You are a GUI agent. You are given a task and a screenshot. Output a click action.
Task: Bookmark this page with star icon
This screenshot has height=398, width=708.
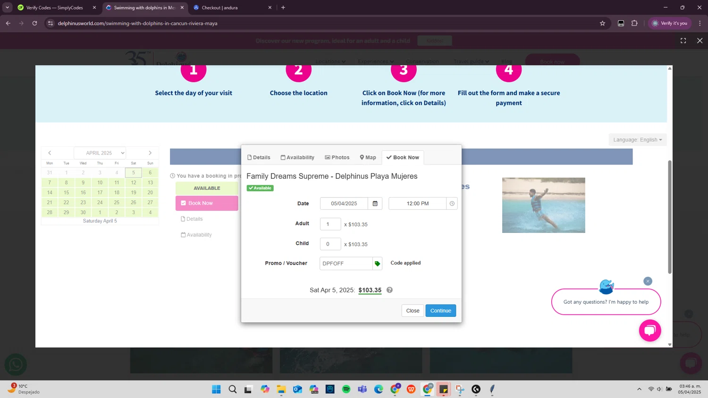pos(602,23)
